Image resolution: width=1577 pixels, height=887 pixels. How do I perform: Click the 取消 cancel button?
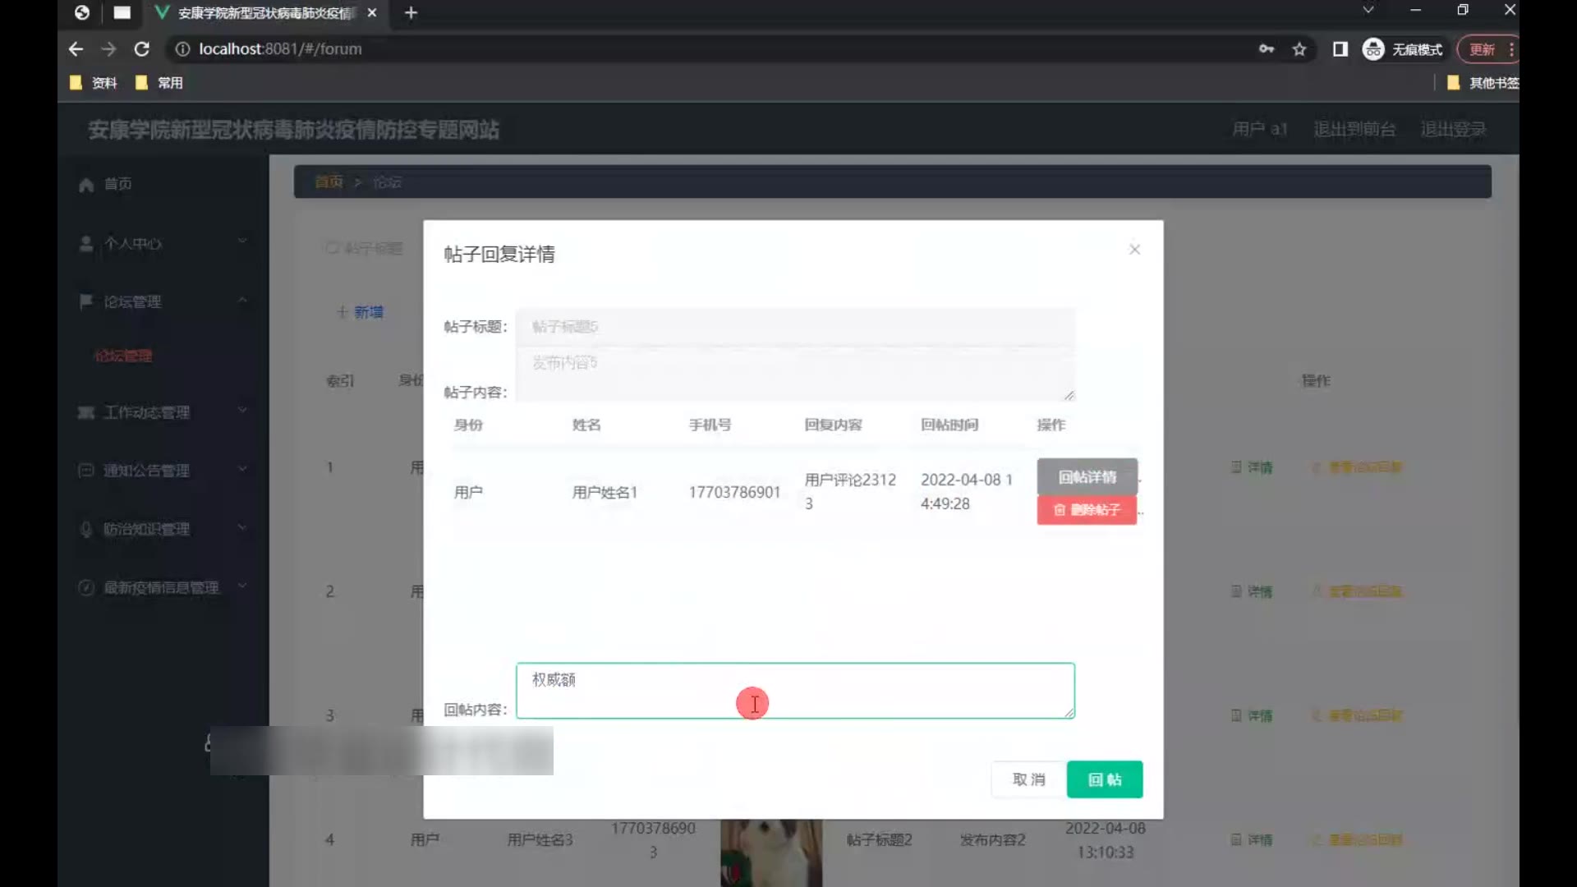[x=1028, y=779]
